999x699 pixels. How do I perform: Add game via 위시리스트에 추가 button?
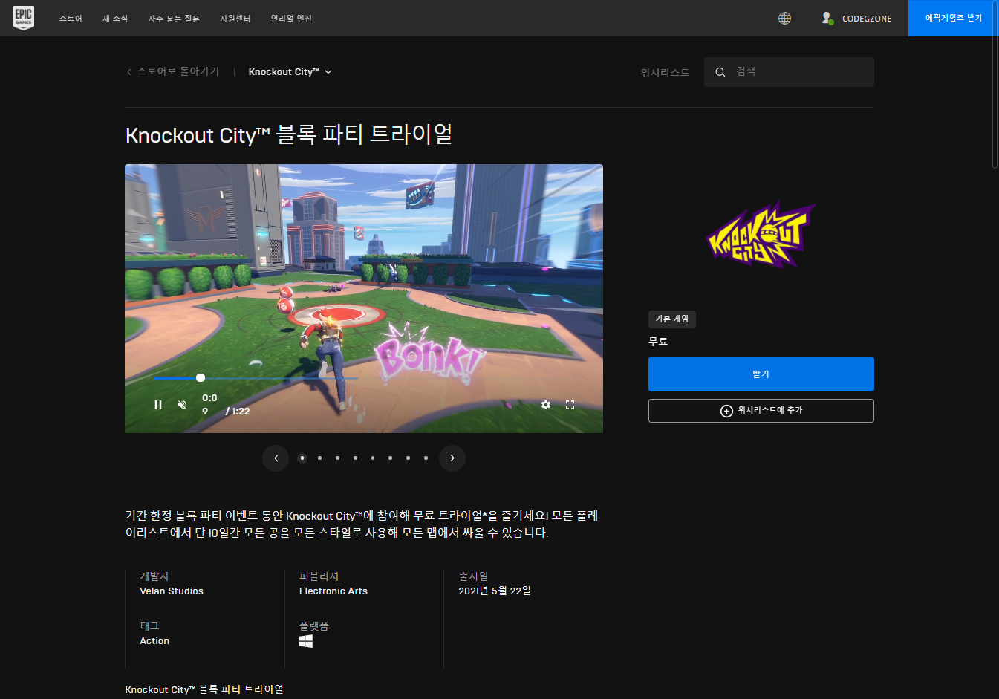[x=761, y=411]
